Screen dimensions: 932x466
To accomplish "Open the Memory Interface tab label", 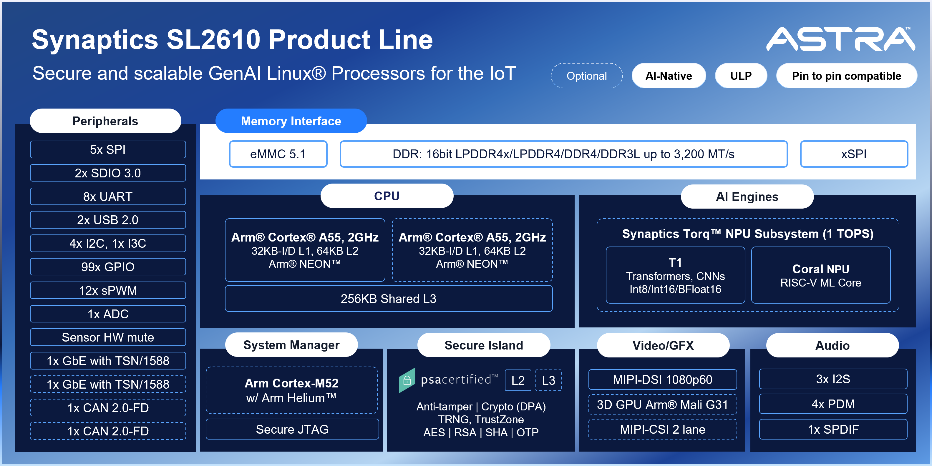I will pyautogui.click(x=291, y=121).
